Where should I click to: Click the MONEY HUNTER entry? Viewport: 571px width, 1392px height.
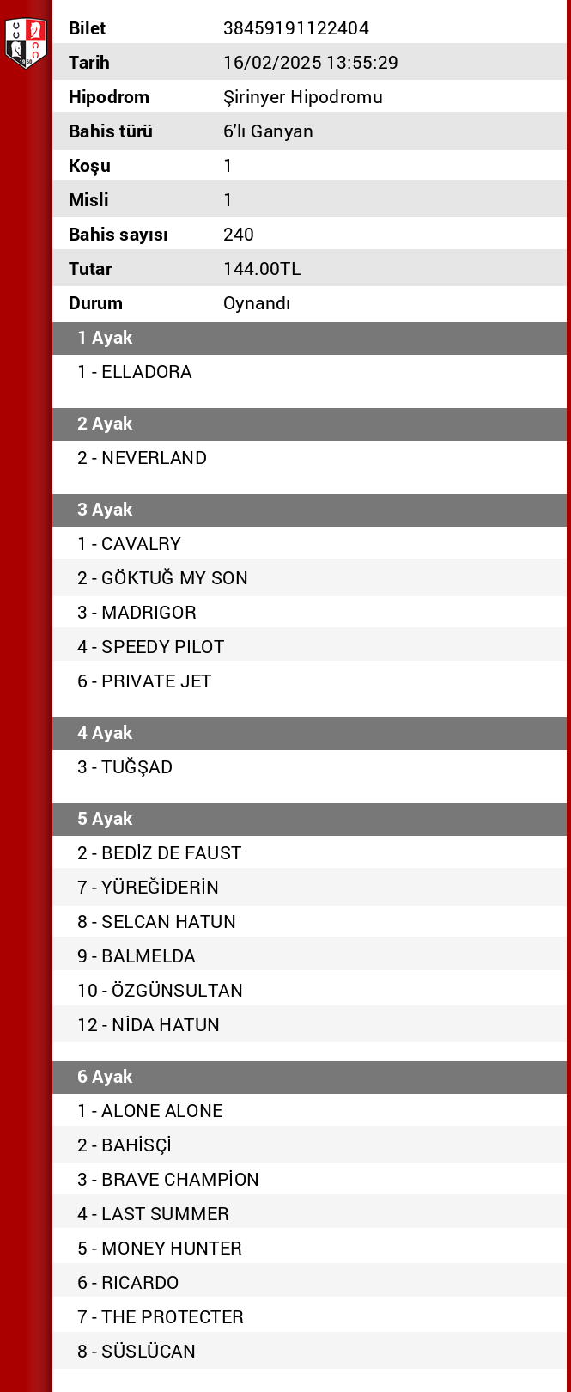[x=160, y=1249]
